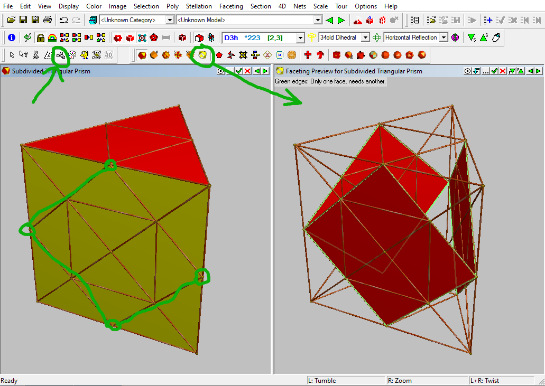The width and height of the screenshot is (545, 386).
Task: Open model info blue i icon
Action: (x=12, y=37)
